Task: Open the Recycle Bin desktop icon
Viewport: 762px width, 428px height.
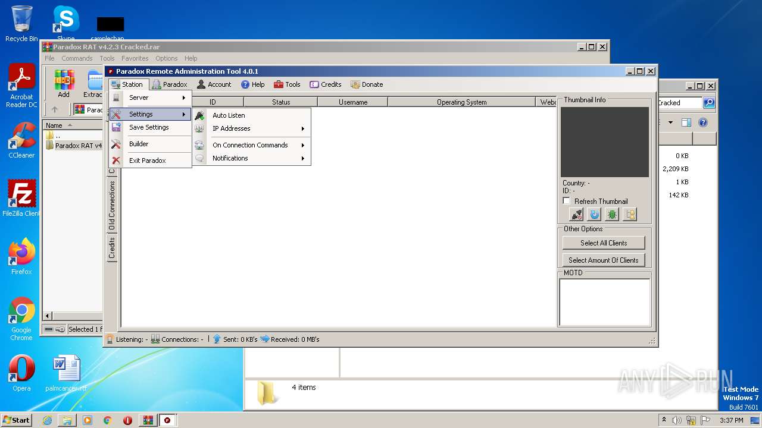Action: tap(21, 24)
